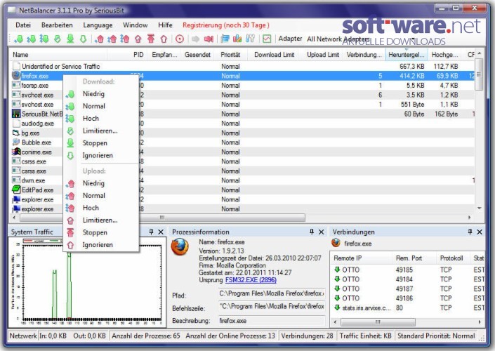Select the Unidentified or Service Traffic row

click(x=243, y=66)
